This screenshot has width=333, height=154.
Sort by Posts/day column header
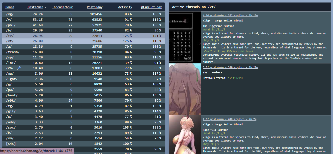coord(95,7)
